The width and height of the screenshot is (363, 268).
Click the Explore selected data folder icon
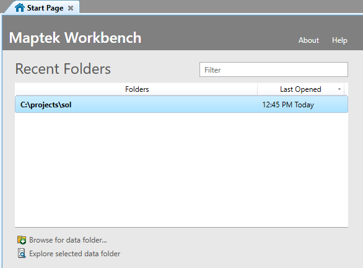pyautogui.click(x=22, y=253)
